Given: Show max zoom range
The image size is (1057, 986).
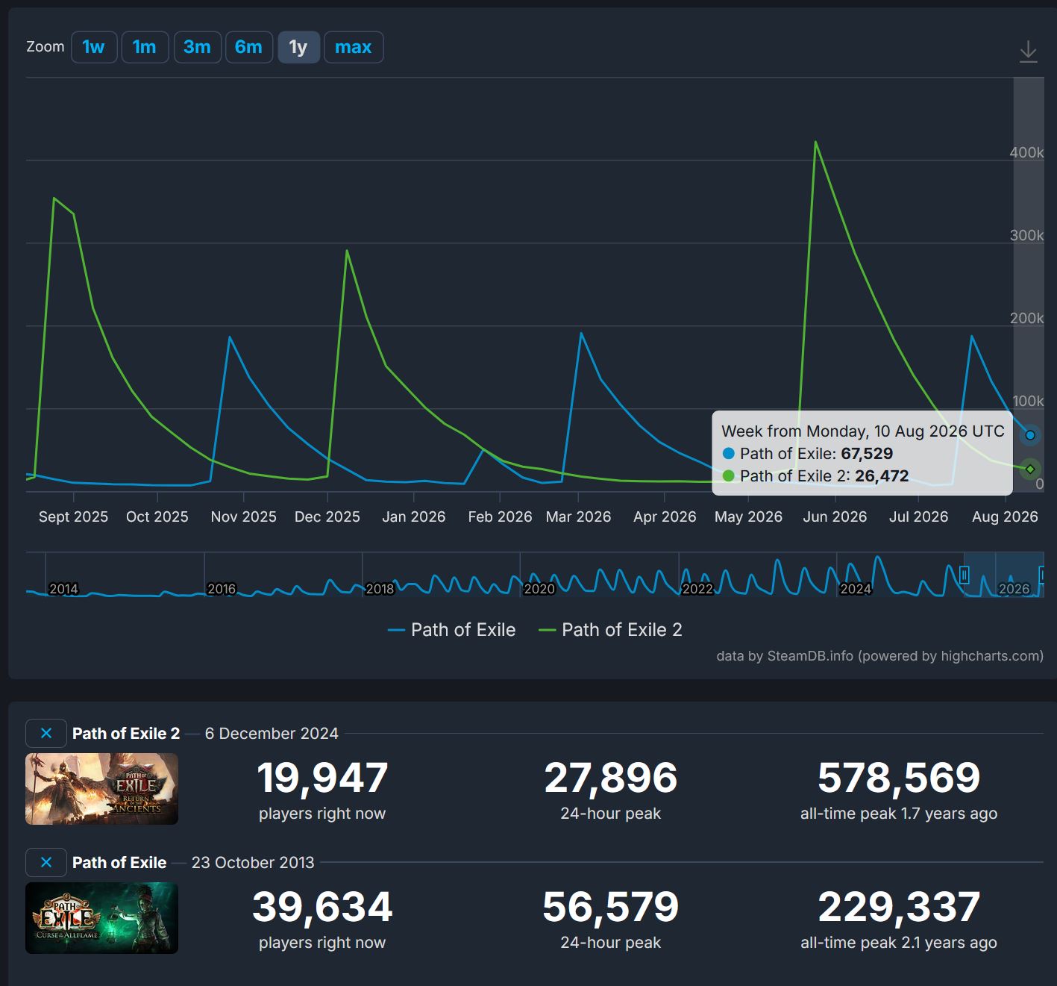Looking at the screenshot, I should coord(354,47).
